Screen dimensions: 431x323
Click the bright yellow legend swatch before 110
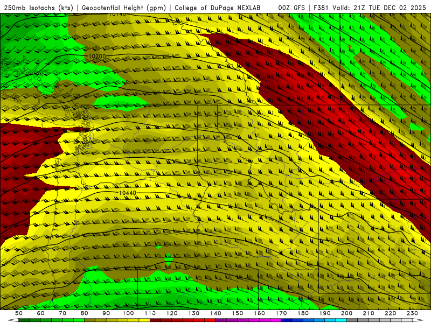pyautogui.click(x=144, y=320)
